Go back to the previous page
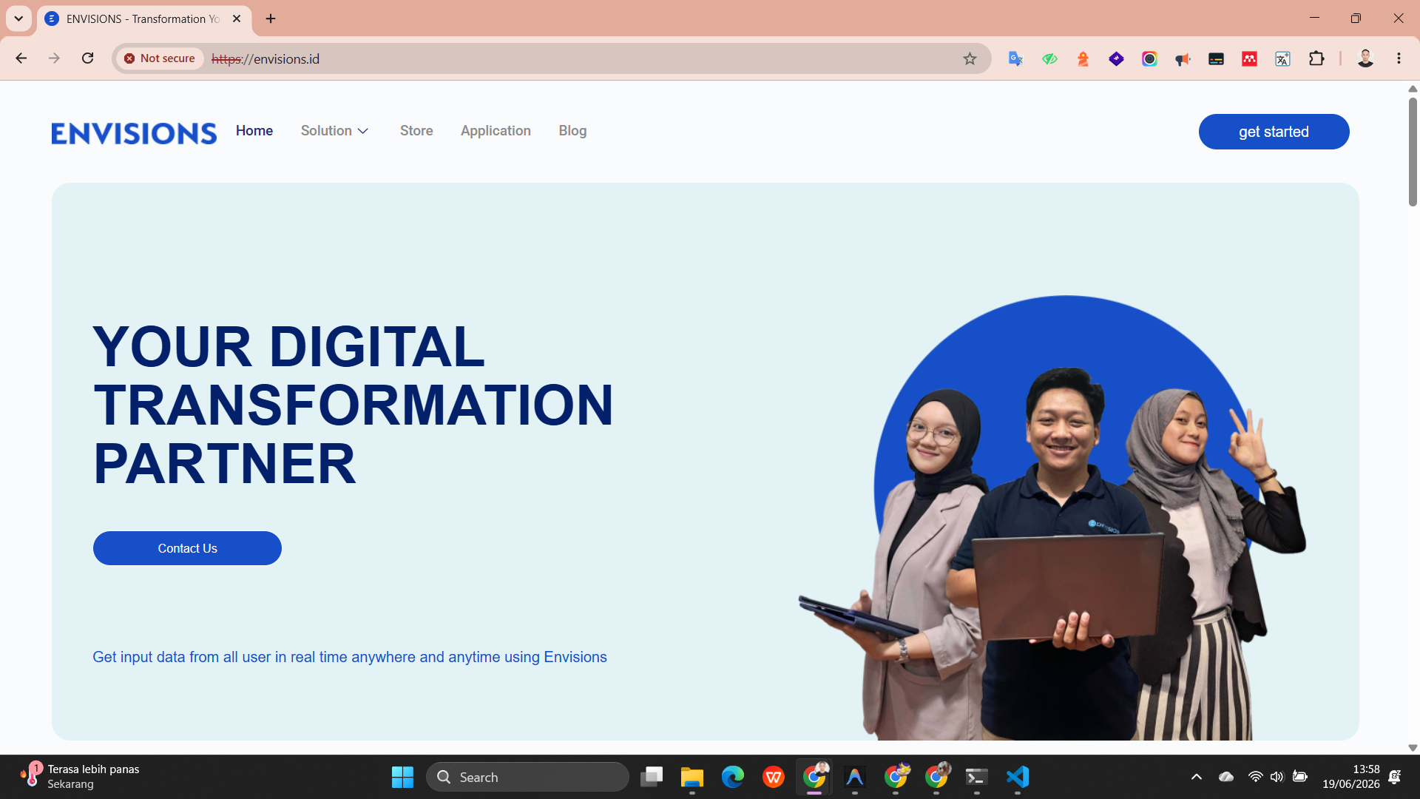The width and height of the screenshot is (1420, 799). click(21, 58)
